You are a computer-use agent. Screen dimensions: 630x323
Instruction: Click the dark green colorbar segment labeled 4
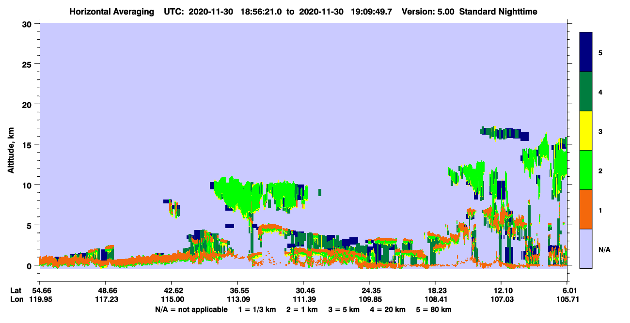[x=586, y=92]
